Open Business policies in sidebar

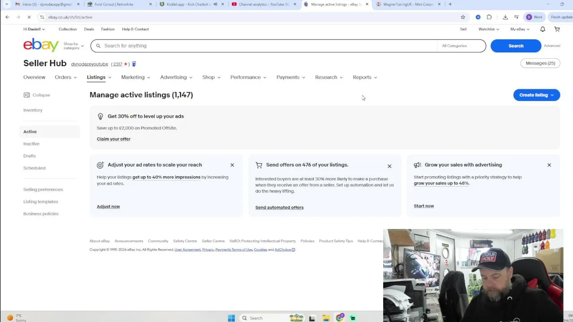pos(41,214)
